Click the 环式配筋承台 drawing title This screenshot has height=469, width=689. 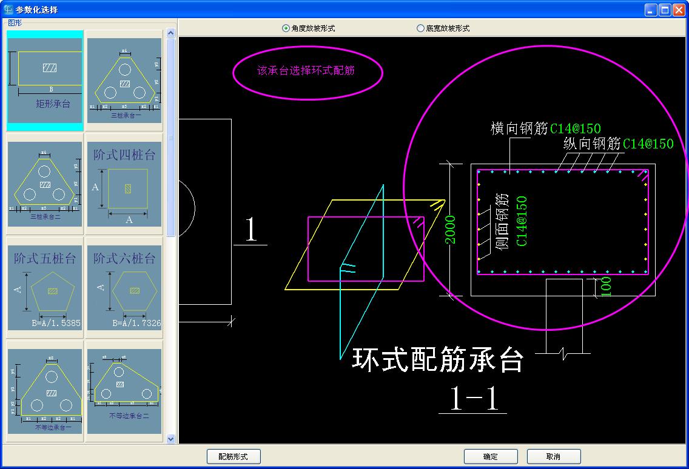[438, 359]
